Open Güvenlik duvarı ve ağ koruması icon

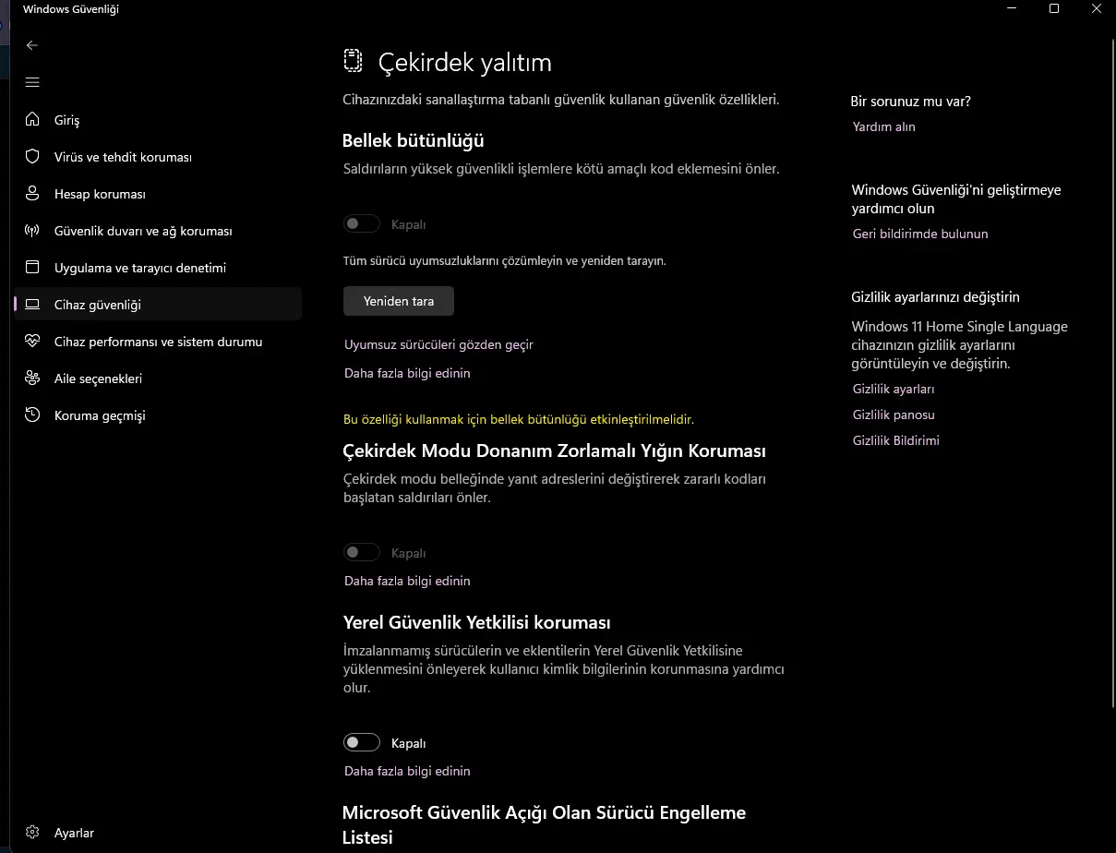tap(32, 231)
